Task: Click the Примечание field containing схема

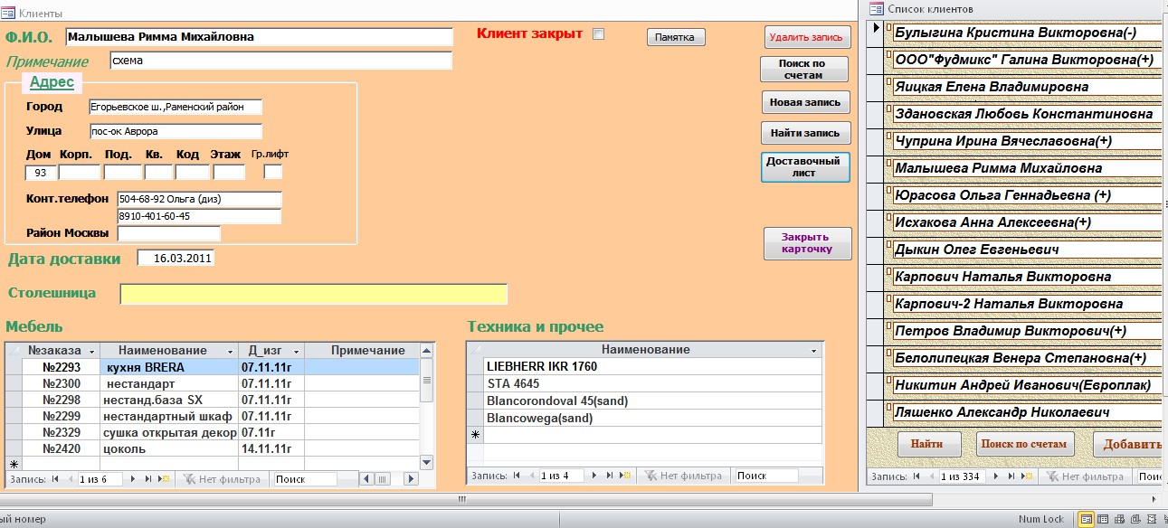Action: click(x=280, y=61)
